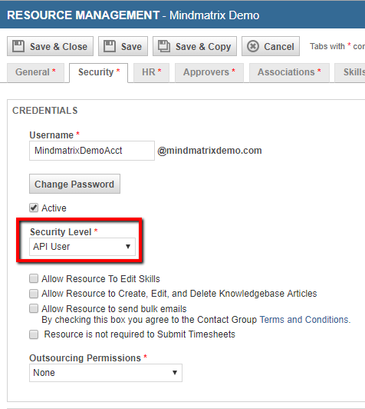Check Resource is not required to Submit Timesheets

pyautogui.click(x=34, y=334)
